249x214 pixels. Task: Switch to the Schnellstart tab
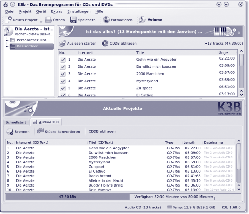tap(16, 122)
